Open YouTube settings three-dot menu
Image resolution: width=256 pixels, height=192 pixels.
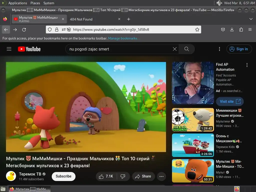219,49
